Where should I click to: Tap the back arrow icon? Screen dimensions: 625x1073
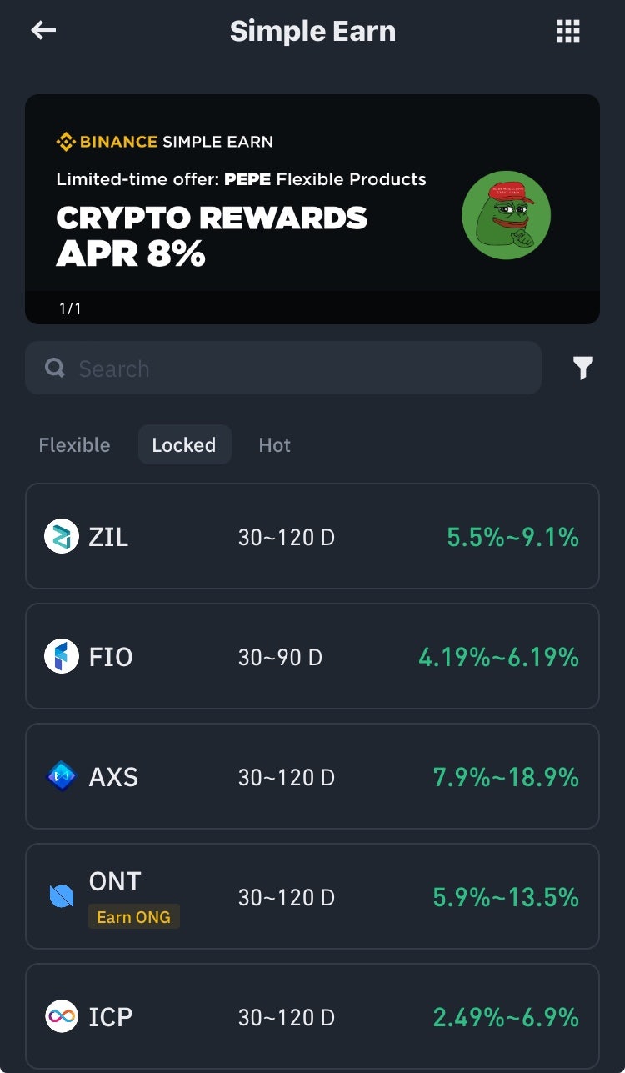(43, 31)
